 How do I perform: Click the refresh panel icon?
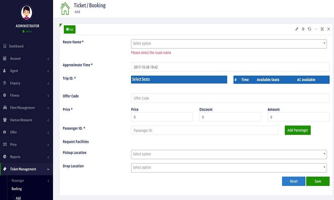click(309, 29)
